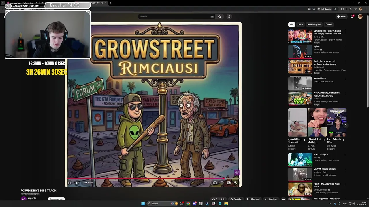Viewport: 369px width, 207px height.
Task: Open Chrome media controls icon
Action: point(355,9)
